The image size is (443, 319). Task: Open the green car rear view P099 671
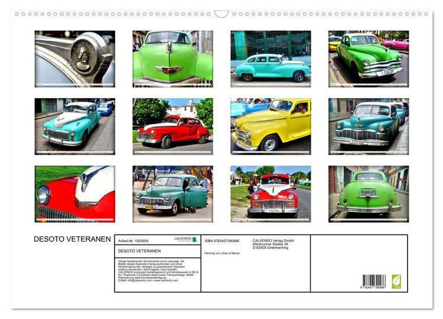[369, 194]
